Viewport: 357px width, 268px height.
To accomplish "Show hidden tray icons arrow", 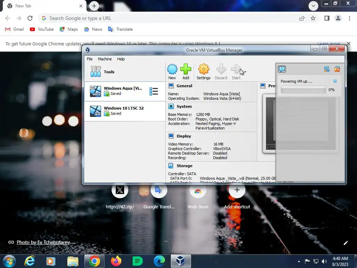I will [299, 261].
